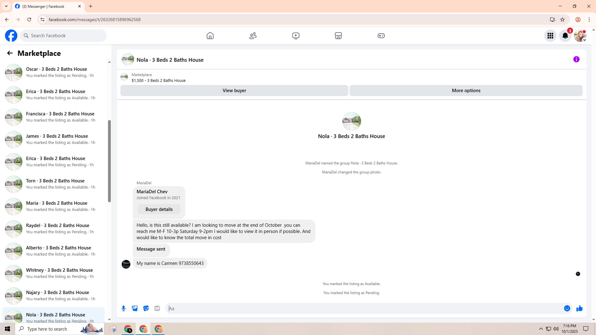Click the More options button
The image size is (596, 335).
[x=466, y=91]
